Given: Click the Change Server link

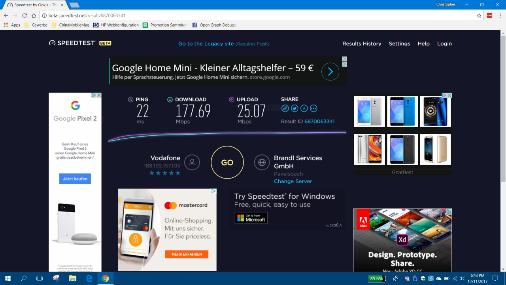Looking at the screenshot, I should pyautogui.click(x=293, y=181).
